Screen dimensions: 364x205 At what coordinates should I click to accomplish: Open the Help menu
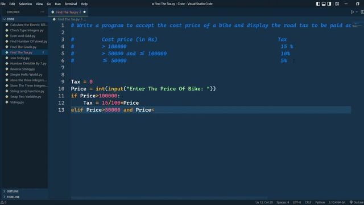pyautogui.click(x=84, y=4)
